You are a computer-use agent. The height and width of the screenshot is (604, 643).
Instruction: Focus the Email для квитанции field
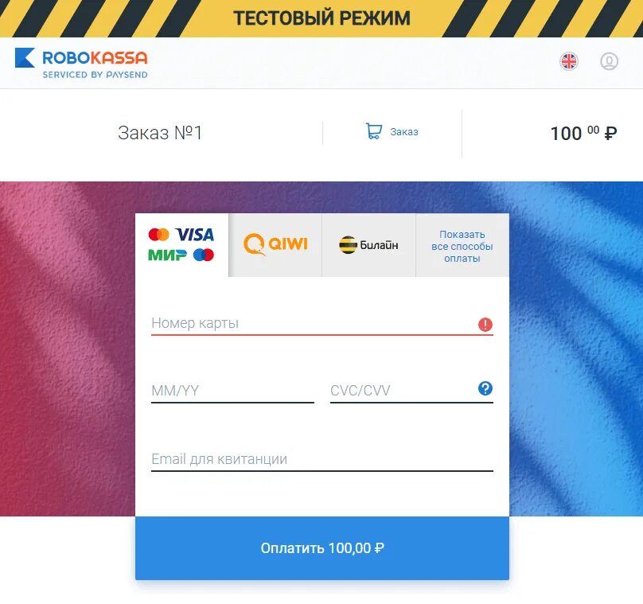click(322, 459)
